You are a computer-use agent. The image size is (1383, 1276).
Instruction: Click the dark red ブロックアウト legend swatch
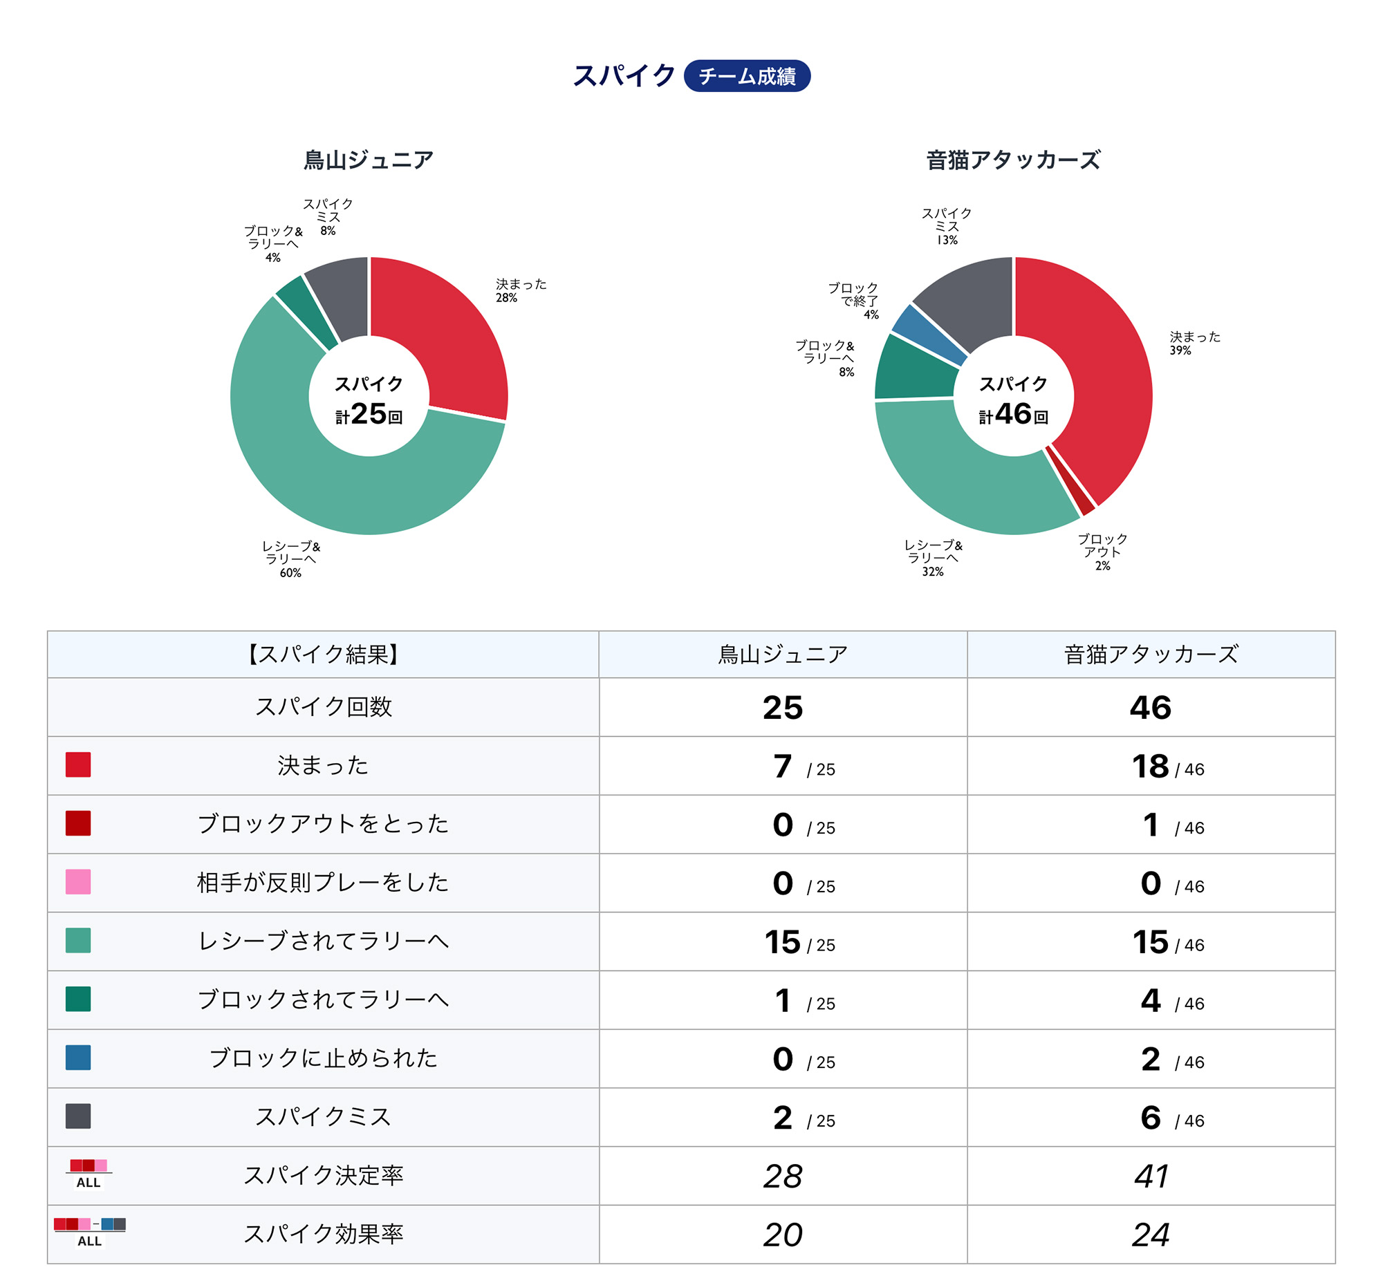[78, 823]
